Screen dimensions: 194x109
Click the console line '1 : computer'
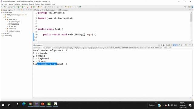coord(41,53)
